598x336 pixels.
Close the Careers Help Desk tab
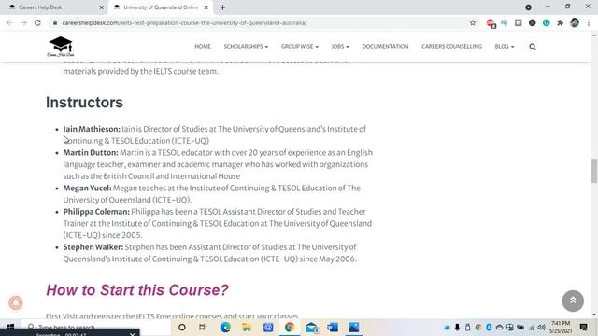coord(101,7)
